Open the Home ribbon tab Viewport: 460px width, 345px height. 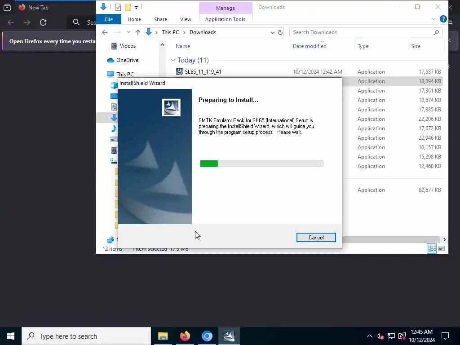pyautogui.click(x=134, y=19)
